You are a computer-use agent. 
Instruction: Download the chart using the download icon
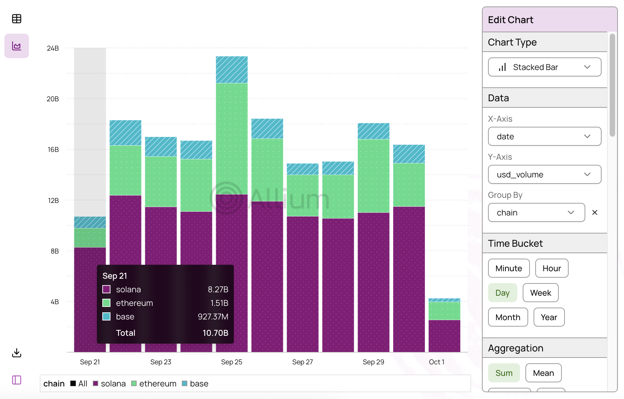pyautogui.click(x=17, y=353)
